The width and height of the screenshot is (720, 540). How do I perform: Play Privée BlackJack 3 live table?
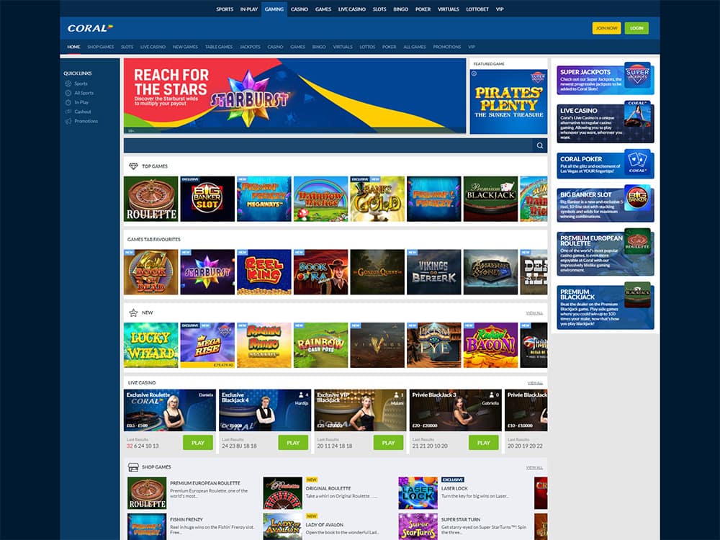point(484,443)
